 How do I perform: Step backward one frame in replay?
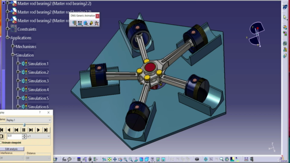[x=16, y=130]
